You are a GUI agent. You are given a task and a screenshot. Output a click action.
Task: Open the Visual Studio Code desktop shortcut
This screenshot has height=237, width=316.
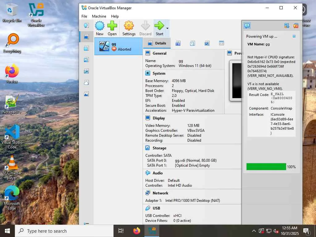(x=12, y=137)
